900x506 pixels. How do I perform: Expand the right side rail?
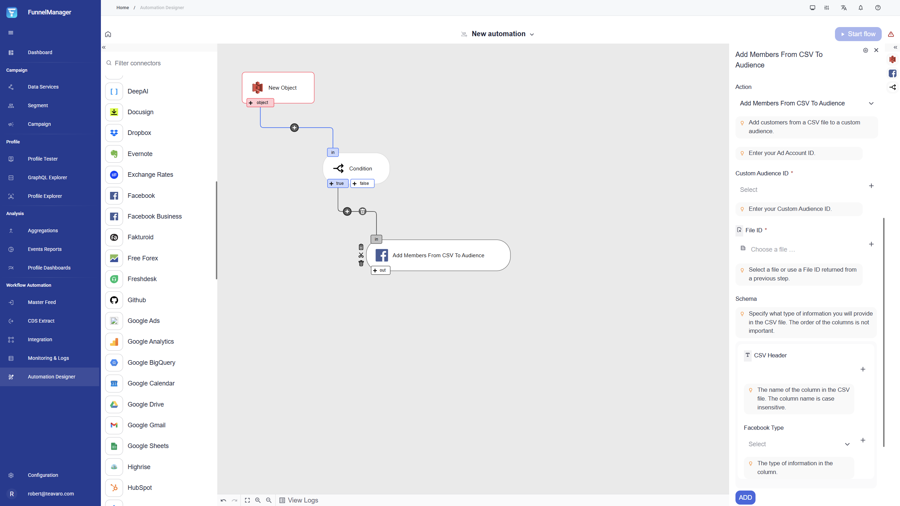click(x=895, y=47)
